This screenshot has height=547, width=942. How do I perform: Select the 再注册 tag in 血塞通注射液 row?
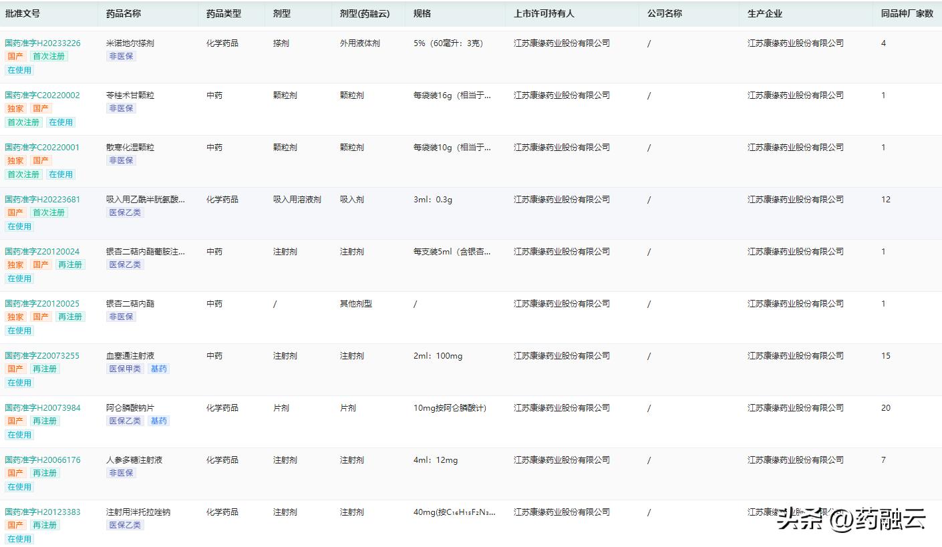[x=44, y=368]
